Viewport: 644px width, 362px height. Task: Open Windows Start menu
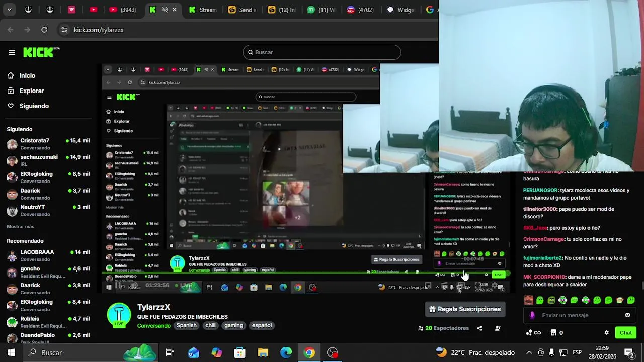click(x=11, y=352)
